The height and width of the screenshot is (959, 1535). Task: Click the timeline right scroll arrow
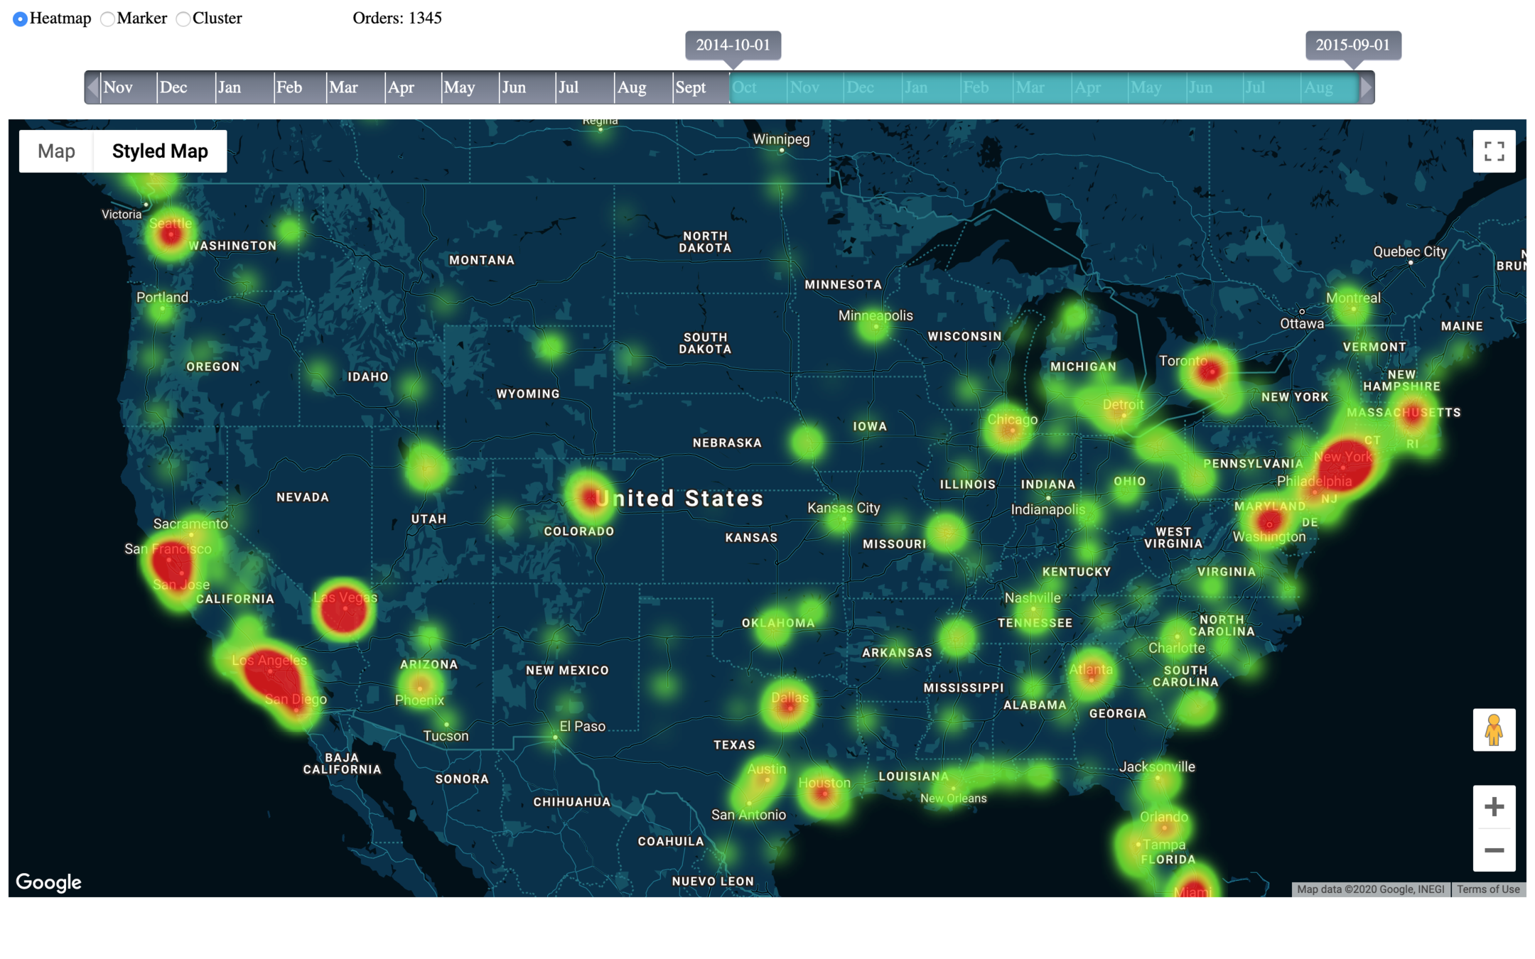(x=1366, y=87)
